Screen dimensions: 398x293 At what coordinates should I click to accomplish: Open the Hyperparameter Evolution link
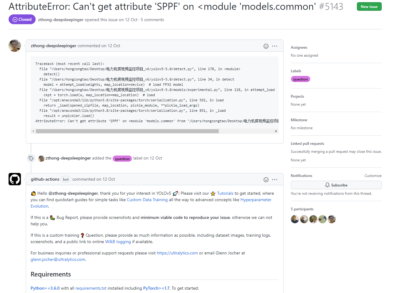point(256,200)
